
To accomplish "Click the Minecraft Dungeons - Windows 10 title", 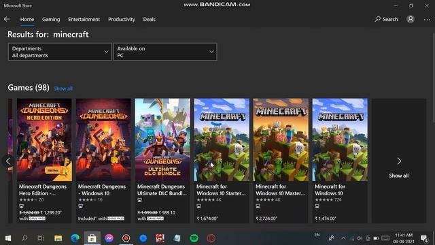I will pyautogui.click(x=102, y=190).
